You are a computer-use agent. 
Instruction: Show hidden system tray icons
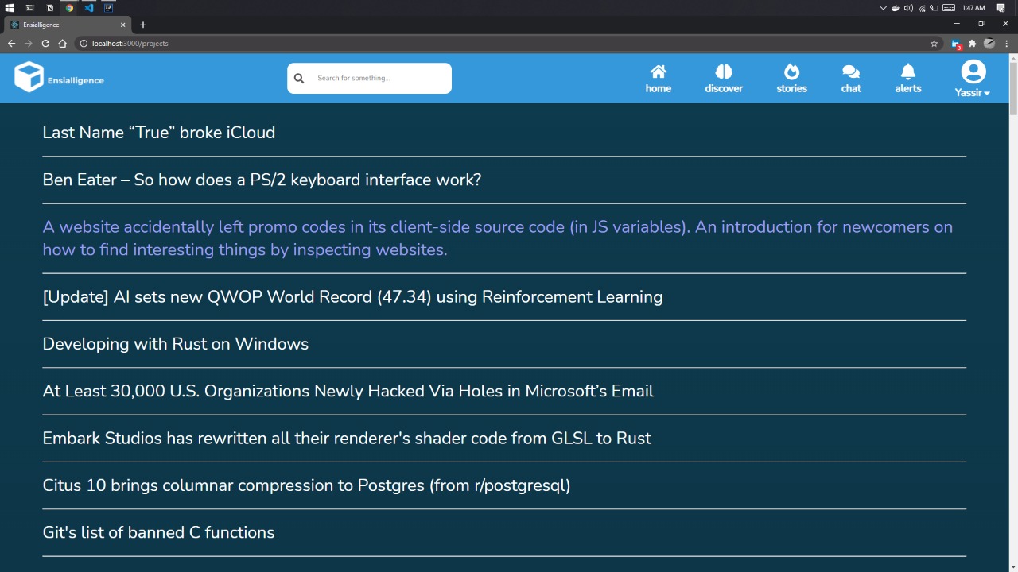(882, 7)
